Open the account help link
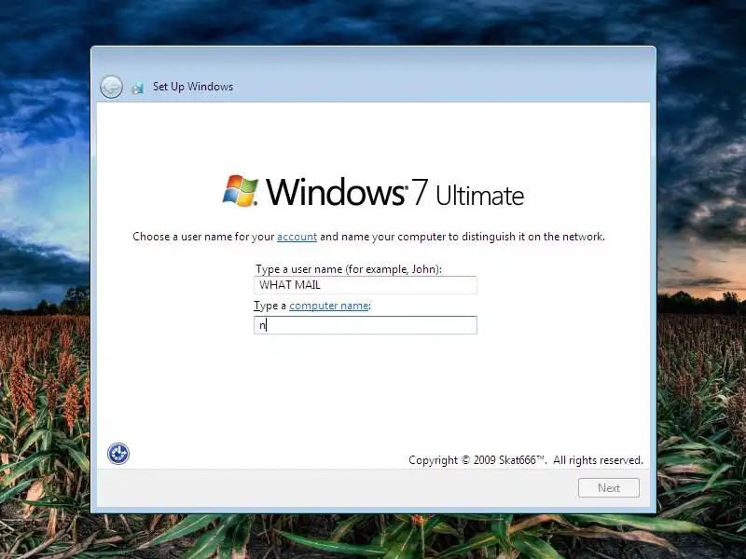Image resolution: width=746 pixels, height=559 pixels. pyautogui.click(x=297, y=237)
